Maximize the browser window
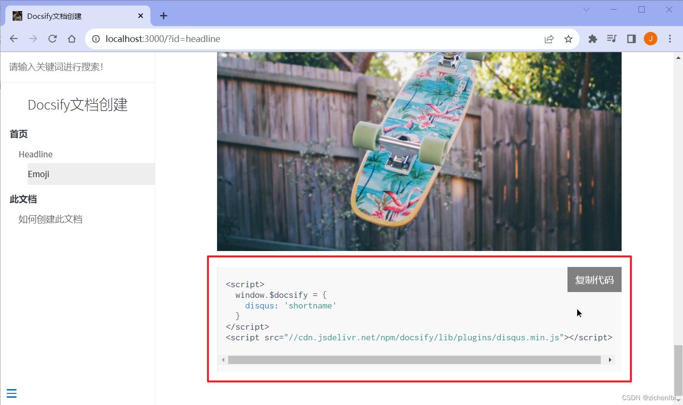 pos(641,10)
